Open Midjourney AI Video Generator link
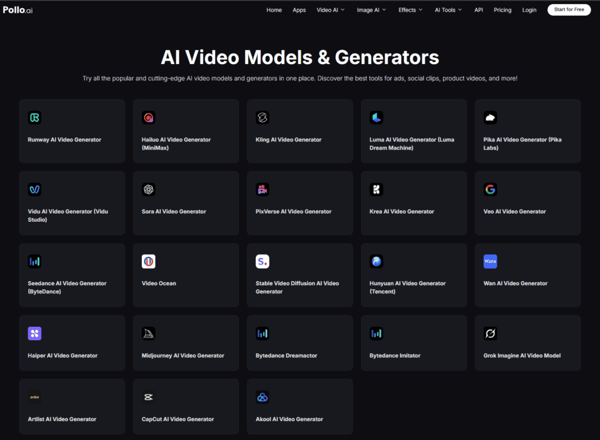 (183, 356)
